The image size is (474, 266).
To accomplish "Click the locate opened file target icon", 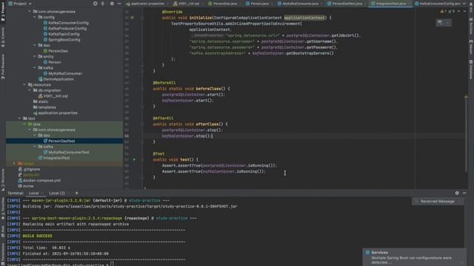I will [96, 4].
